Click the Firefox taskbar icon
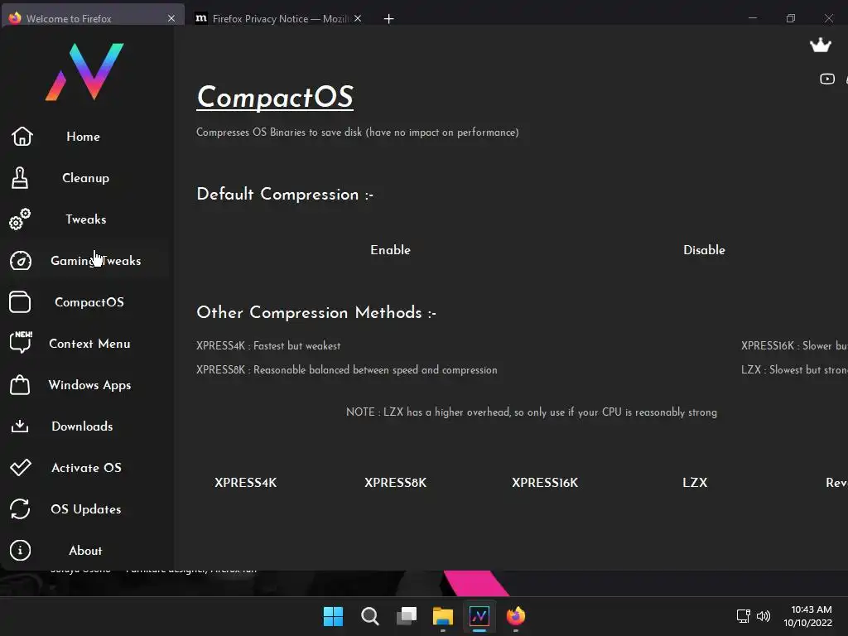The height and width of the screenshot is (636, 848). [x=515, y=616]
